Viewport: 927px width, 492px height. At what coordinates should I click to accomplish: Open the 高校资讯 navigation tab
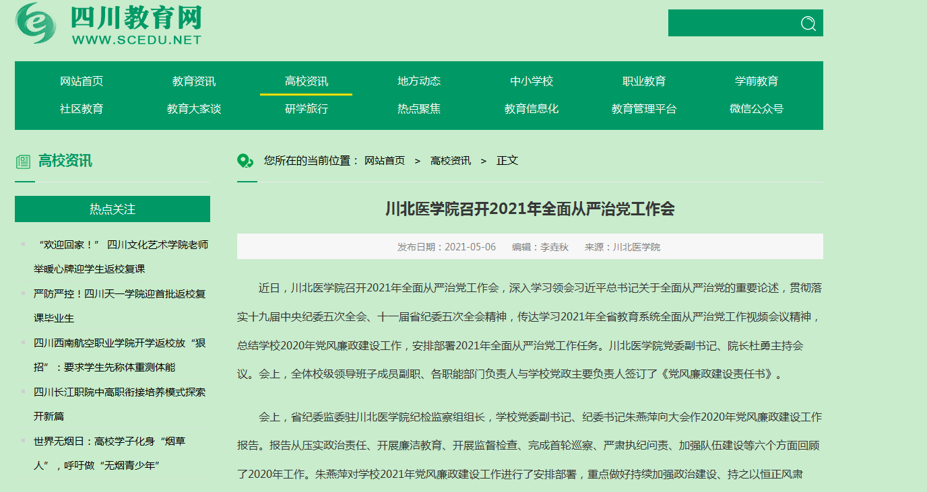(x=307, y=81)
